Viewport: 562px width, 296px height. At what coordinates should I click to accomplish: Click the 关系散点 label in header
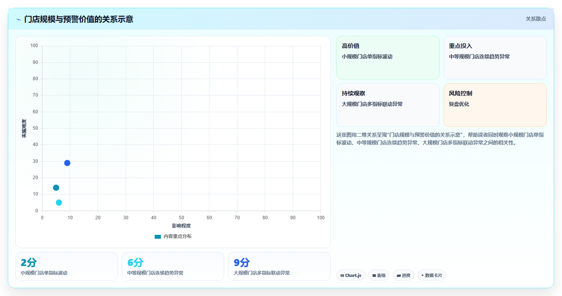coord(536,19)
